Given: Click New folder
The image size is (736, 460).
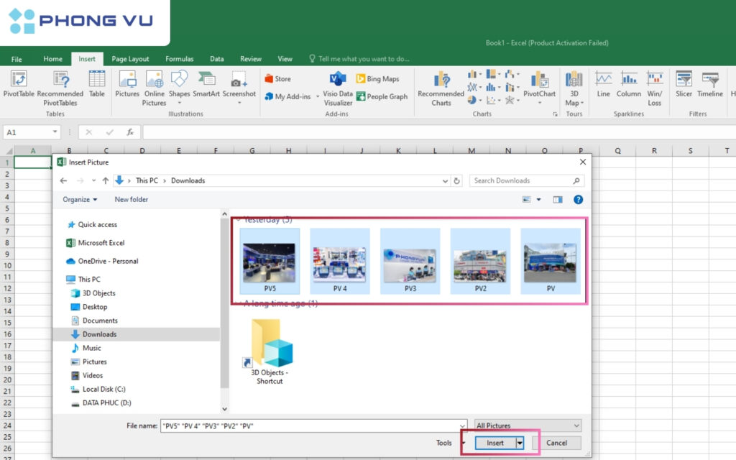Looking at the screenshot, I should coord(131,200).
